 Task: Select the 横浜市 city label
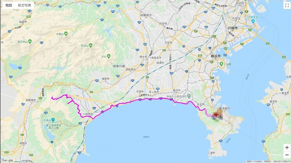(x=216, y=56)
